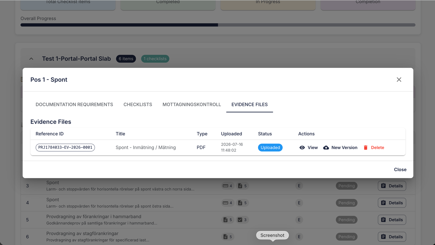Click Pending status in row 4

[347, 203]
